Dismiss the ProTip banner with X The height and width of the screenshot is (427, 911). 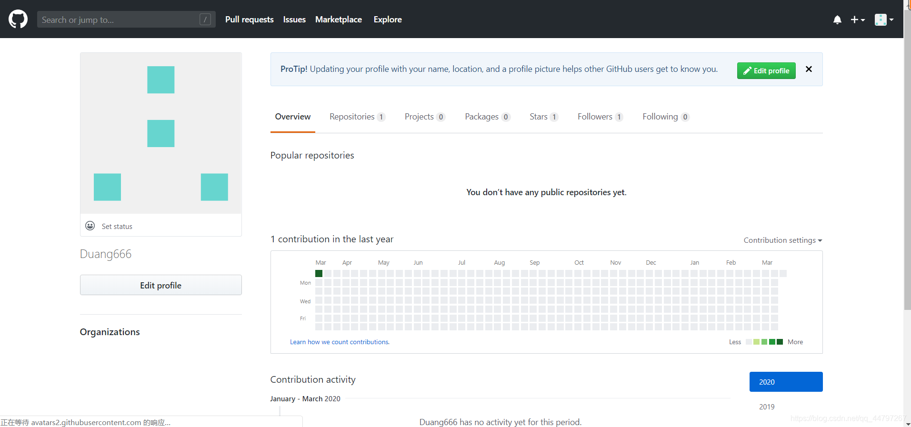pos(809,69)
